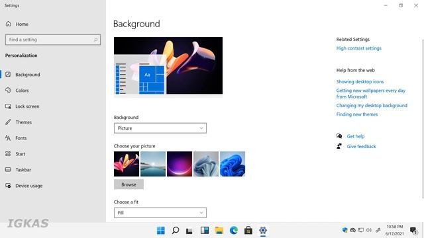Screen dimensions: 424x238
Task: Open the Device usage settings page
Action: tap(29, 186)
